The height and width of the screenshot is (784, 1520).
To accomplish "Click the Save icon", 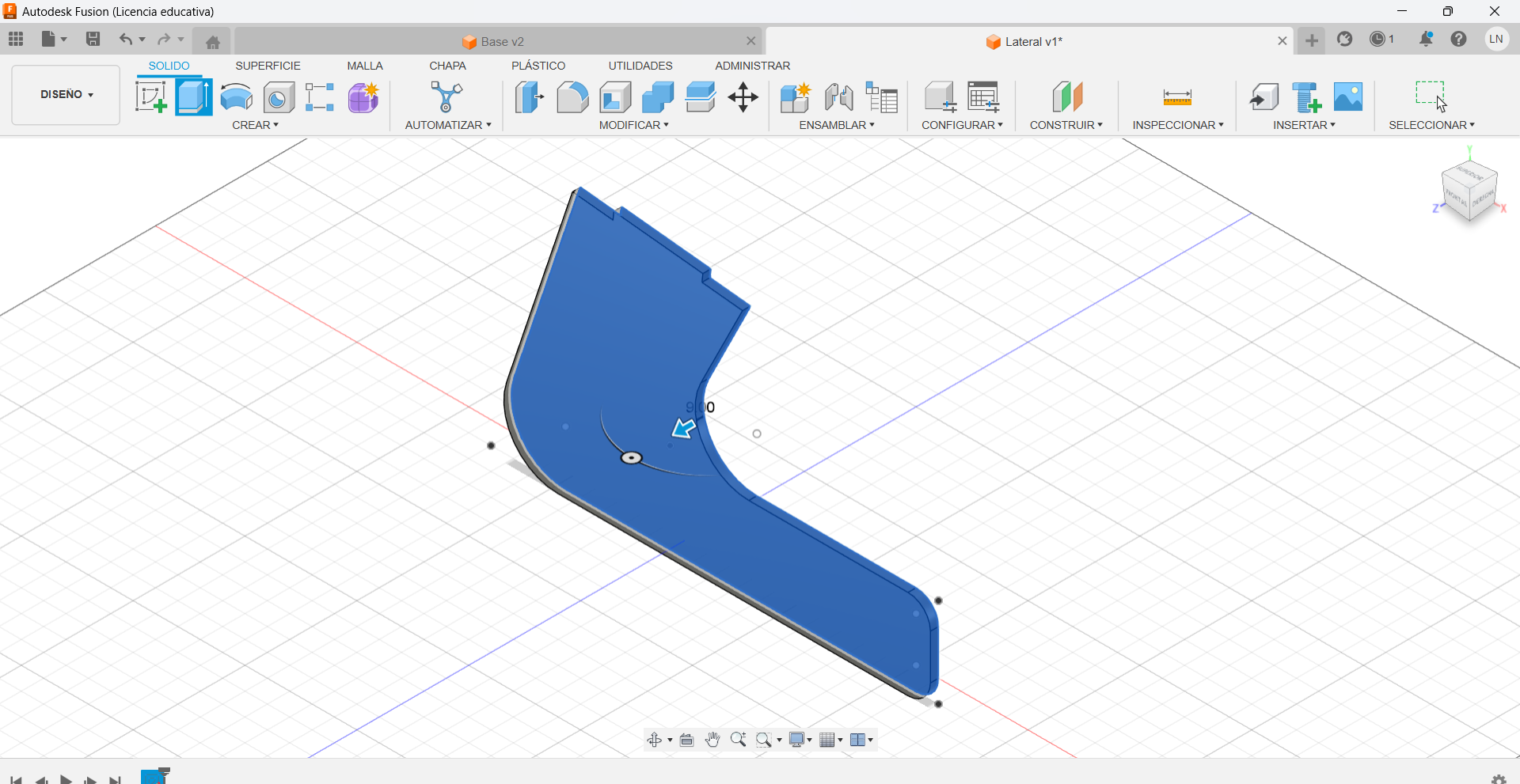I will pyautogui.click(x=93, y=39).
